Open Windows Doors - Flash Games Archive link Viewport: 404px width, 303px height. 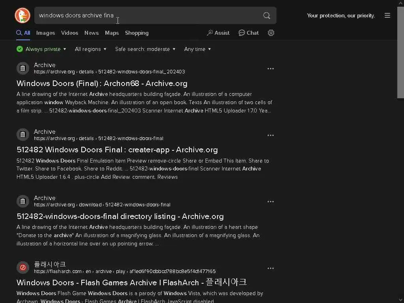click(132, 282)
